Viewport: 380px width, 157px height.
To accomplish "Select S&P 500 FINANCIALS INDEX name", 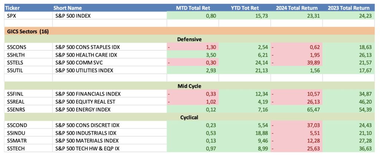I will pos(88,94).
